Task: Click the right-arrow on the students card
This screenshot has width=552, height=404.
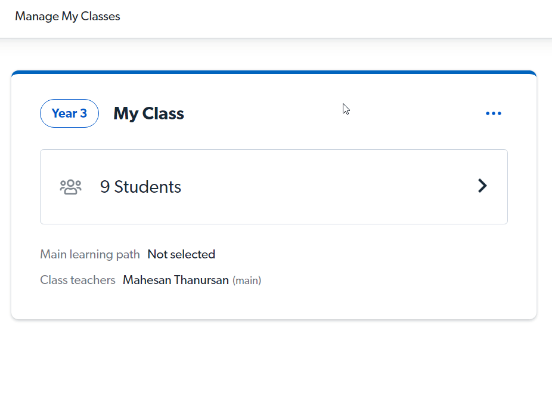Action: 482,186
